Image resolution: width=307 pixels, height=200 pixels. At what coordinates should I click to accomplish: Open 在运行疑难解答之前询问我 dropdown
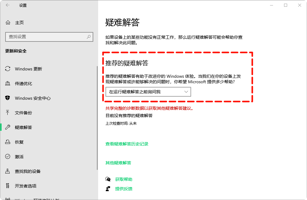(144, 92)
